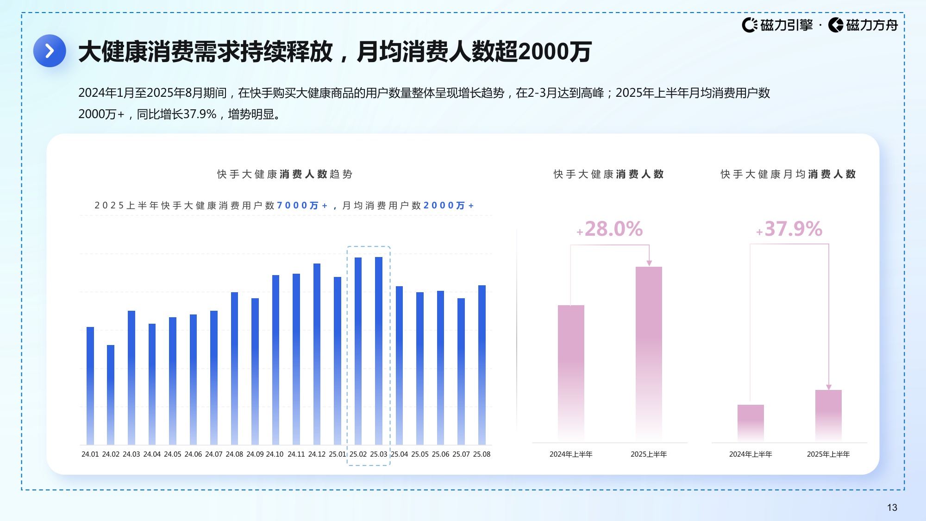Click the highlighted text 2000万+
Viewport: 926px width, 521px height.
(449, 205)
